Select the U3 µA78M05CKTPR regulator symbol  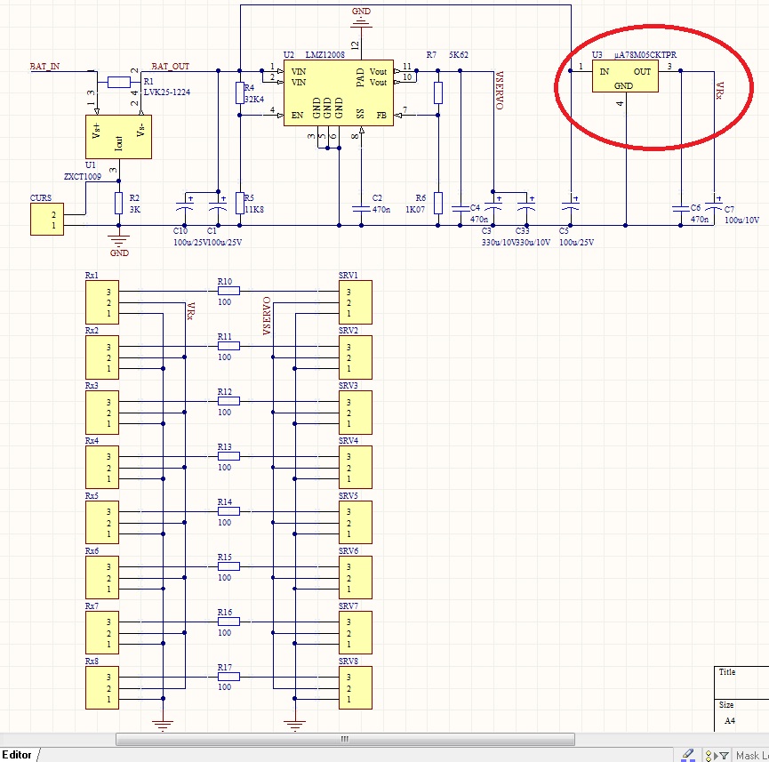pyautogui.click(x=625, y=78)
